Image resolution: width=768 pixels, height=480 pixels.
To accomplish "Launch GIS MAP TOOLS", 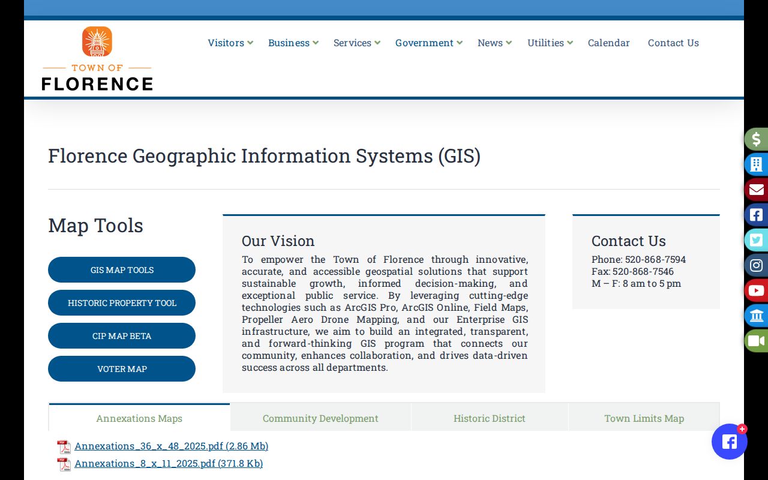I will (x=122, y=270).
